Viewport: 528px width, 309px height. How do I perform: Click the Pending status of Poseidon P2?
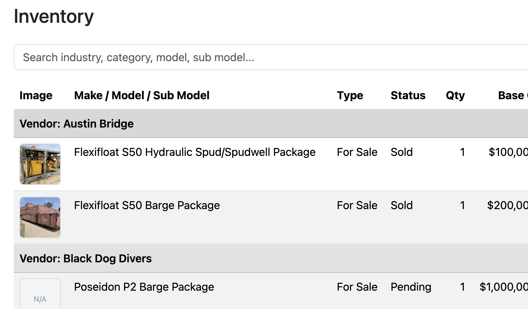(411, 287)
